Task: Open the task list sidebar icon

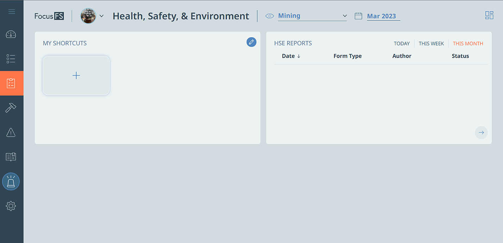Action: (x=11, y=59)
